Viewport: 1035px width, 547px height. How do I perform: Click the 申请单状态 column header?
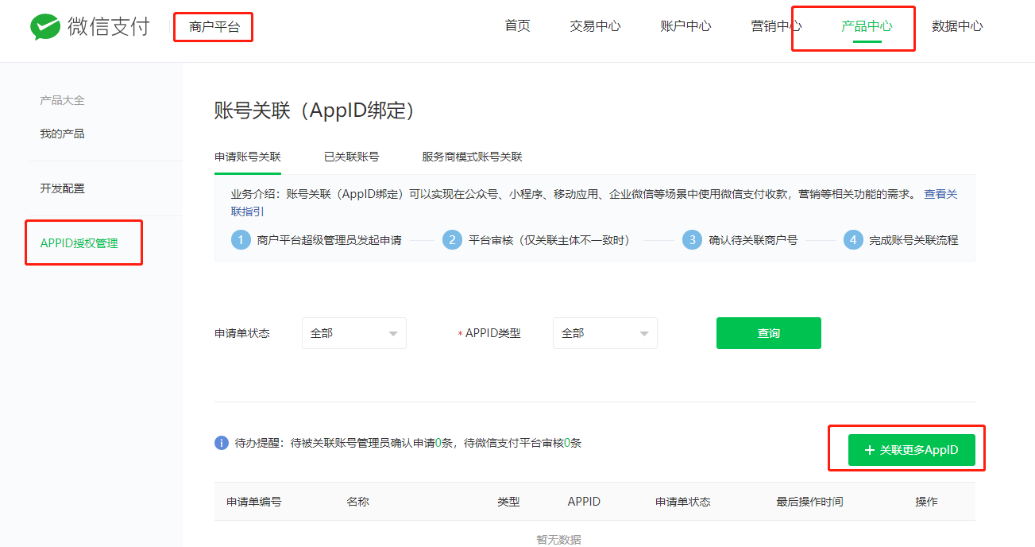(682, 502)
